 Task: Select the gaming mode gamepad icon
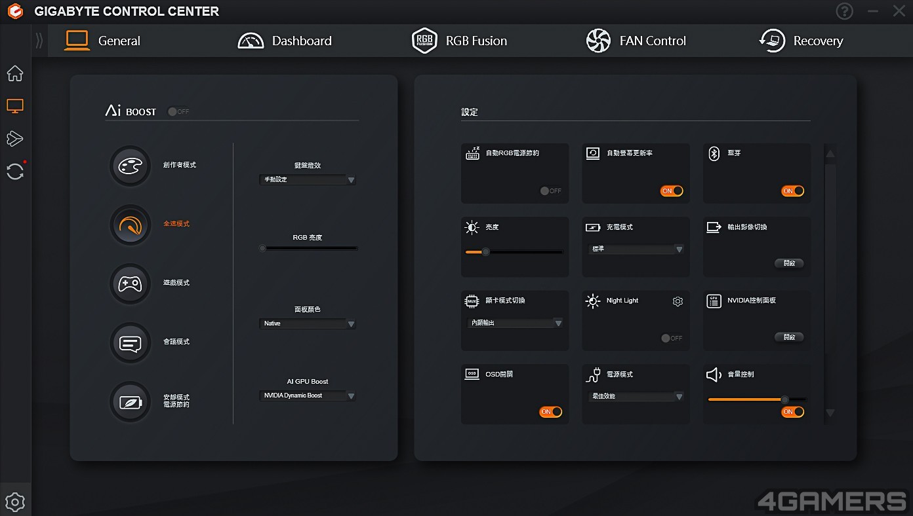click(x=130, y=284)
